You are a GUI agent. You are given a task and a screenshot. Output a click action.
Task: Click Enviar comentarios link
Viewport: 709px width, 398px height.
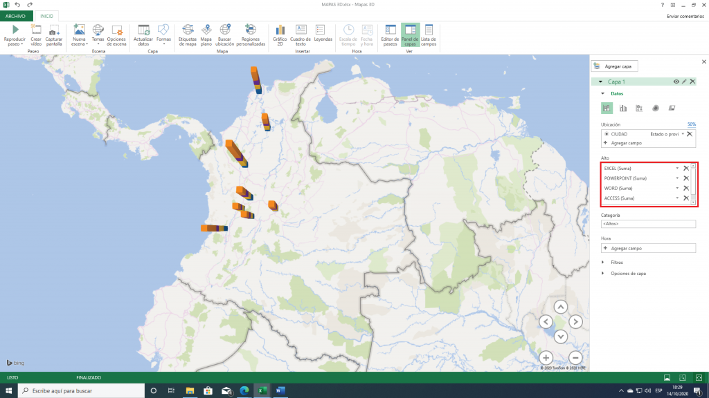(x=685, y=17)
